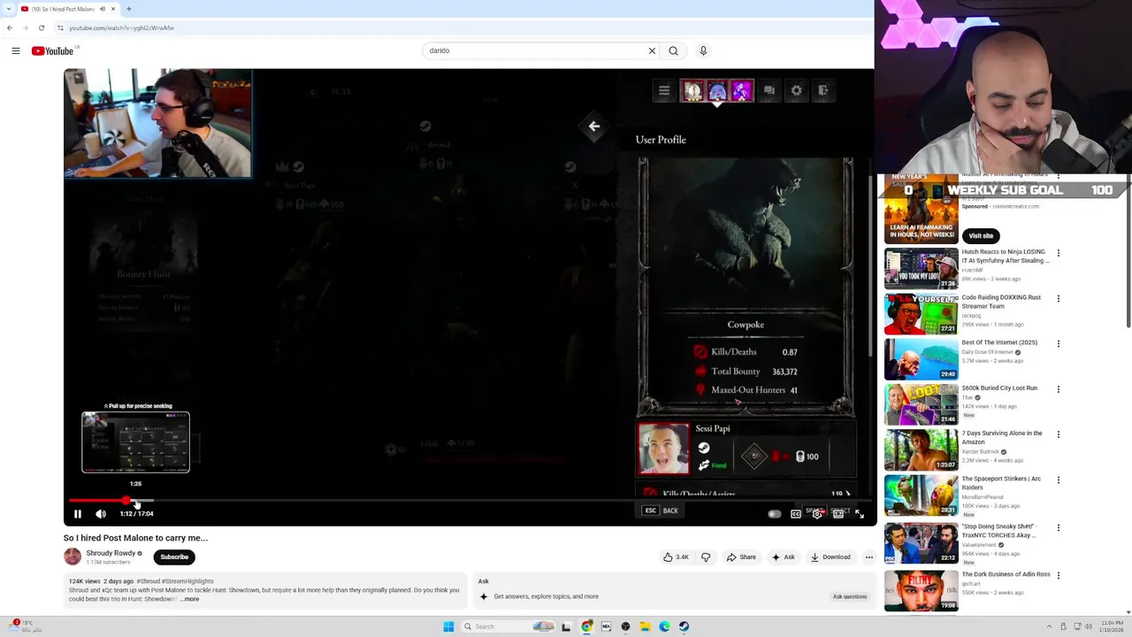Screen dimensions: 1132x637
Task: Open options for Code Raiding DOXXING video
Action: pyautogui.click(x=1059, y=298)
